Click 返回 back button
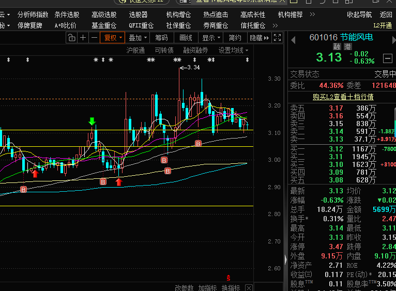 (386, 14)
